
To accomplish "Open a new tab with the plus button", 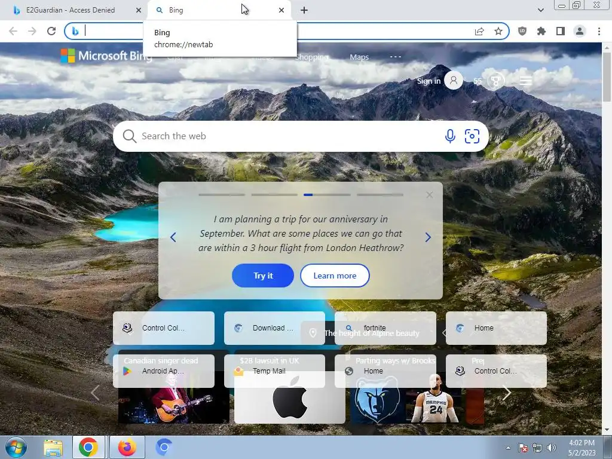I will pyautogui.click(x=304, y=10).
